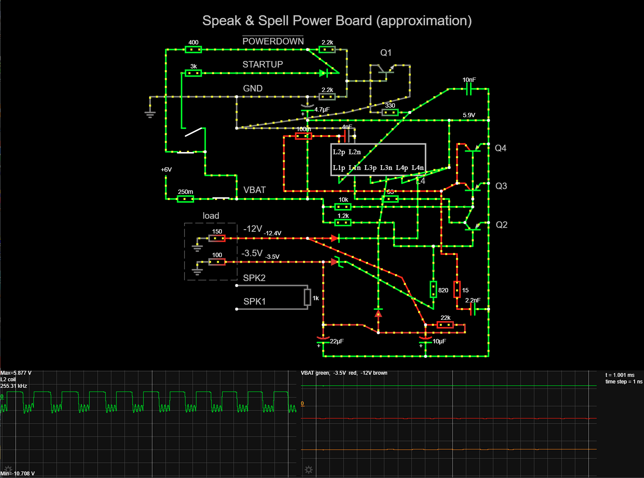Viewport: 644px width, 478px height.
Task: Toggle the switch between 250m and VBAT
Action: (x=221, y=199)
